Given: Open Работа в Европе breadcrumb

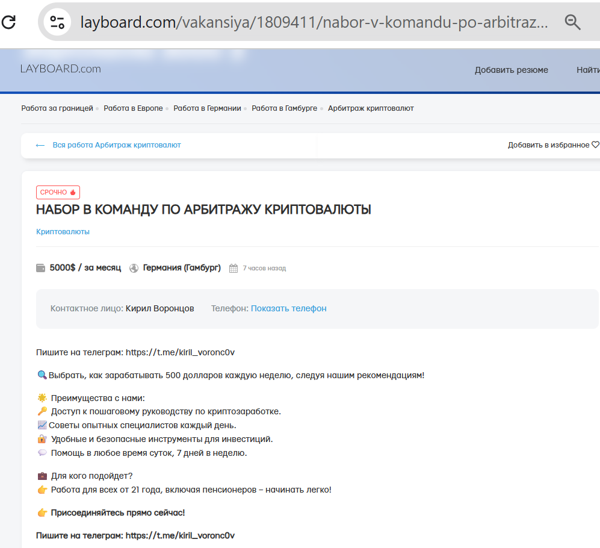Looking at the screenshot, I should [133, 108].
